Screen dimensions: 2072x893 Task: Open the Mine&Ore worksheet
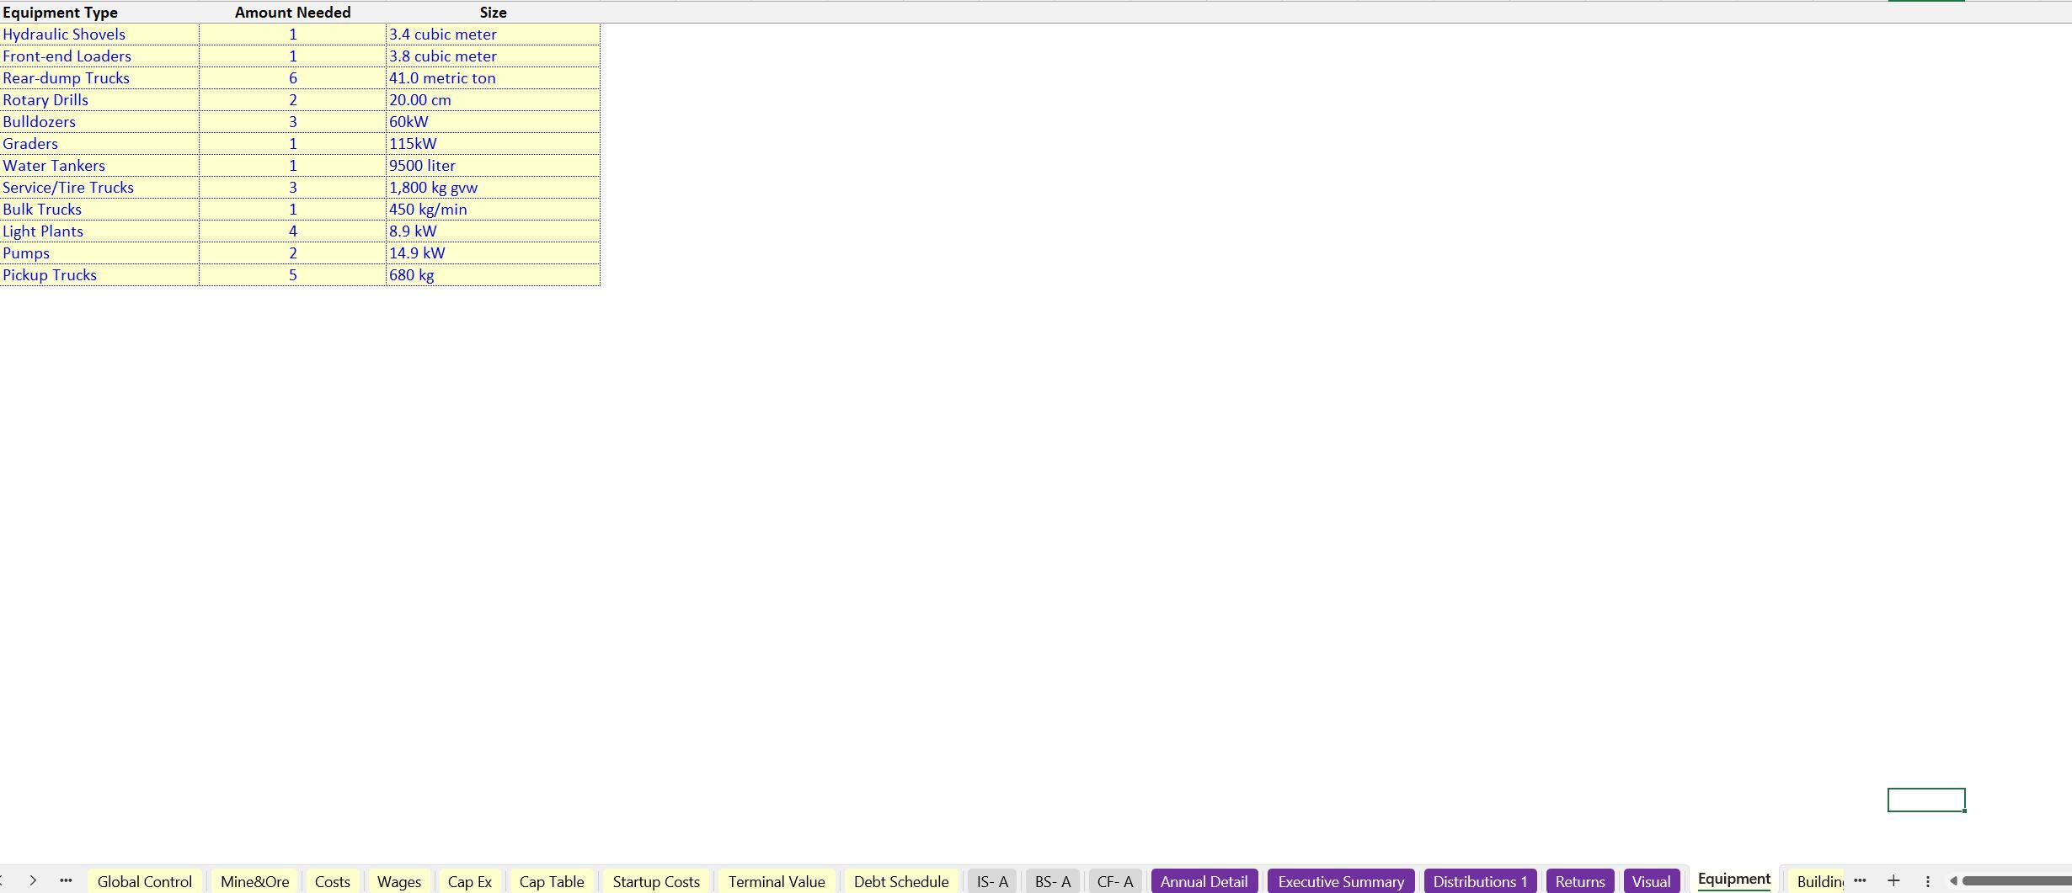(x=254, y=880)
